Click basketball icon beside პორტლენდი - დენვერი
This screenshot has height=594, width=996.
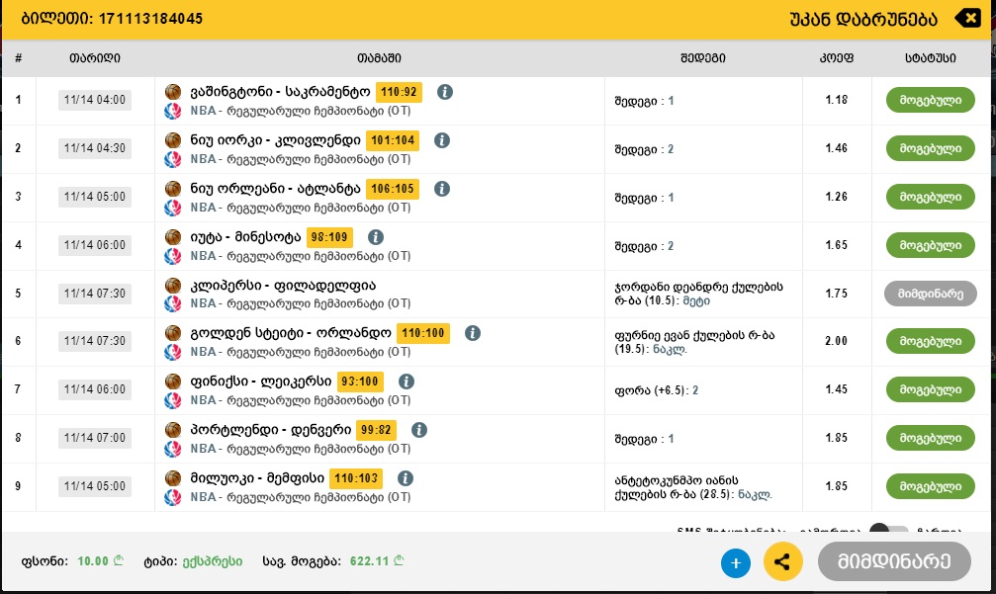173,430
